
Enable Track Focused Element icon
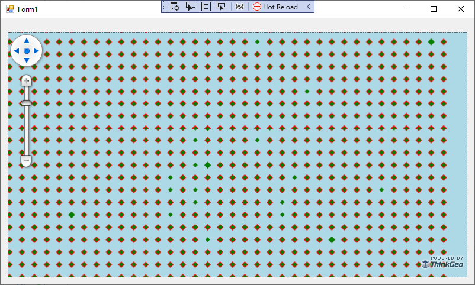click(x=222, y=7)
